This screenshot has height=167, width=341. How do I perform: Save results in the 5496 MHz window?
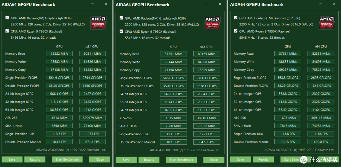click(x=12, y=159)
